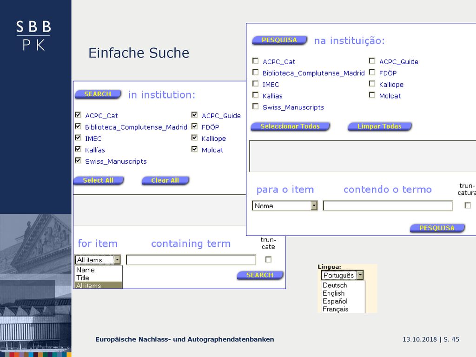476x357 pixels.
Task: Check ACPC_Cat in the Portuguese form
Action: (256, 61)
